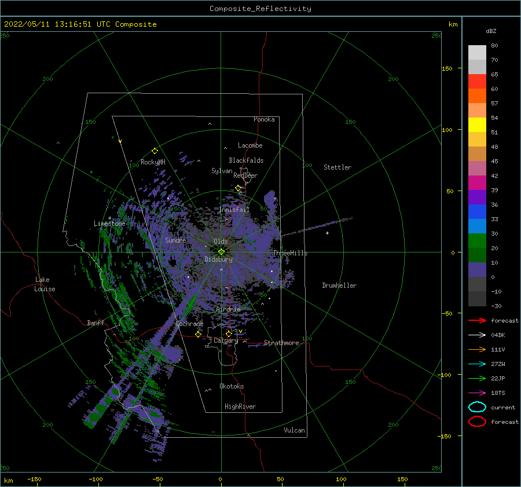Click the Limestone label
This screenshot has height=487, width=521.
click(109, 224)
